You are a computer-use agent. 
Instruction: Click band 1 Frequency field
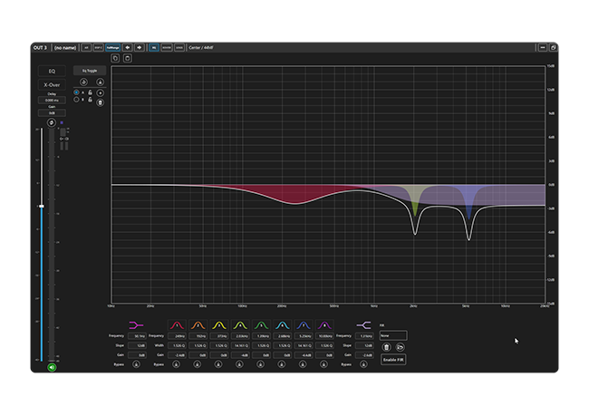(178, 336)
